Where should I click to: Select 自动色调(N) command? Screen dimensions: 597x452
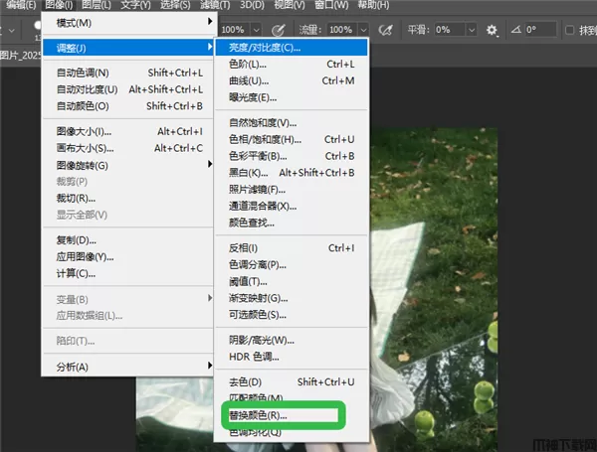(83, 73)
